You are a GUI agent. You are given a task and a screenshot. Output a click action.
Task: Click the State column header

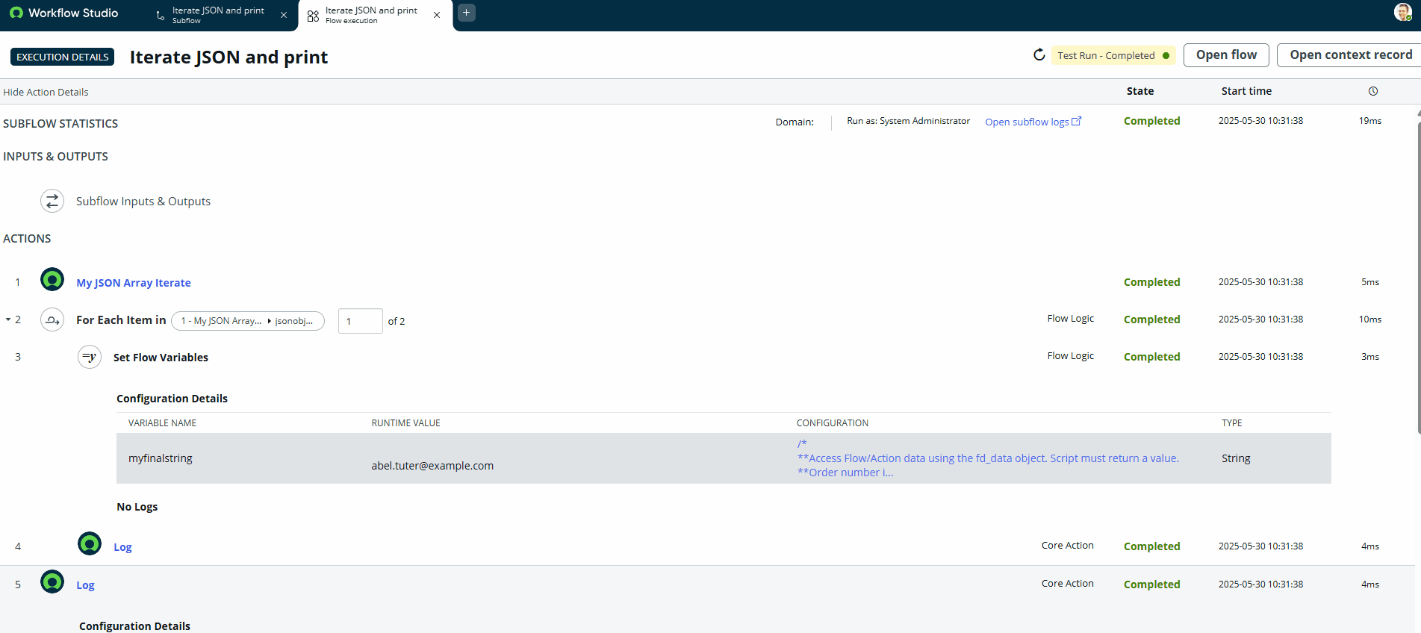[x=1139, y=91]
